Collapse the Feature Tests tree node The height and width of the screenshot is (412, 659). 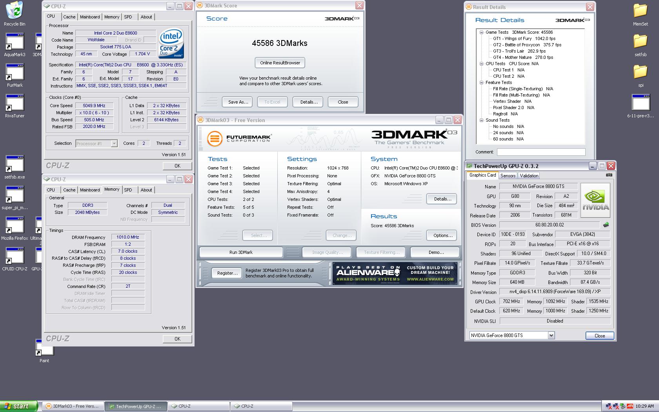481,82
